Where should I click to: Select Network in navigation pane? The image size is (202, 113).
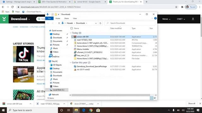(x=55, y=94)
